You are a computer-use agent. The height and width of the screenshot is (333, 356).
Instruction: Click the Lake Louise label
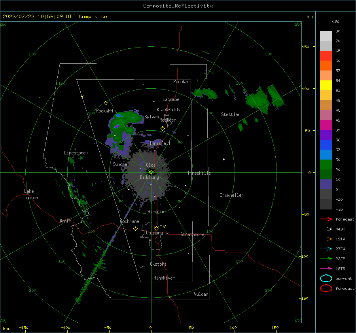tap(30, 194)
